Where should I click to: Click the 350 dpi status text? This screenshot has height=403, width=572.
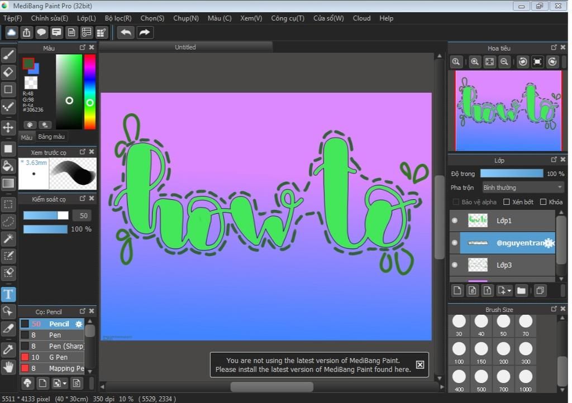[x=103, y=399]
